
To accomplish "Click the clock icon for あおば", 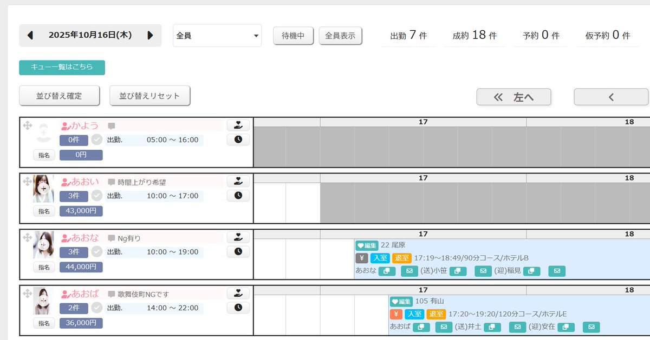I will [x=238, y=308].
